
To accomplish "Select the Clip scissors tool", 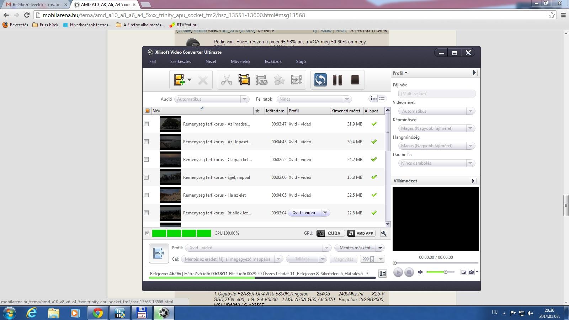I will coord(227,80).
